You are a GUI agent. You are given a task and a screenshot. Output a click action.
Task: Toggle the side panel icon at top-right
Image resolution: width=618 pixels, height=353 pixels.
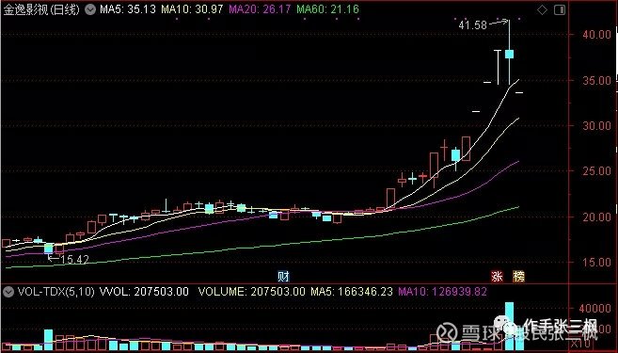[x=560, y=9]
